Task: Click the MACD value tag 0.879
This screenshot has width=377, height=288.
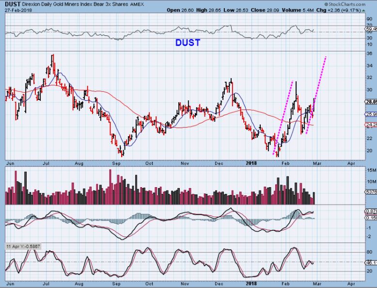Action: pos(371,211)
